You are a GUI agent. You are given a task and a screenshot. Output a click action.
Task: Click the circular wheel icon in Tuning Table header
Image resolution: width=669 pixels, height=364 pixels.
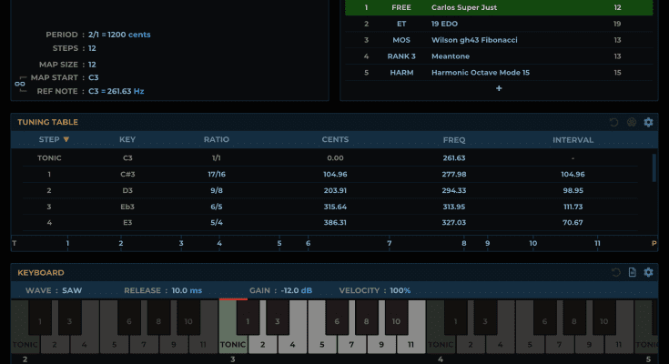pyautogui.click(x=632, y=122)
